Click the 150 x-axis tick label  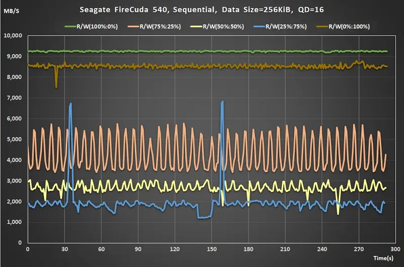pos(212,249)
